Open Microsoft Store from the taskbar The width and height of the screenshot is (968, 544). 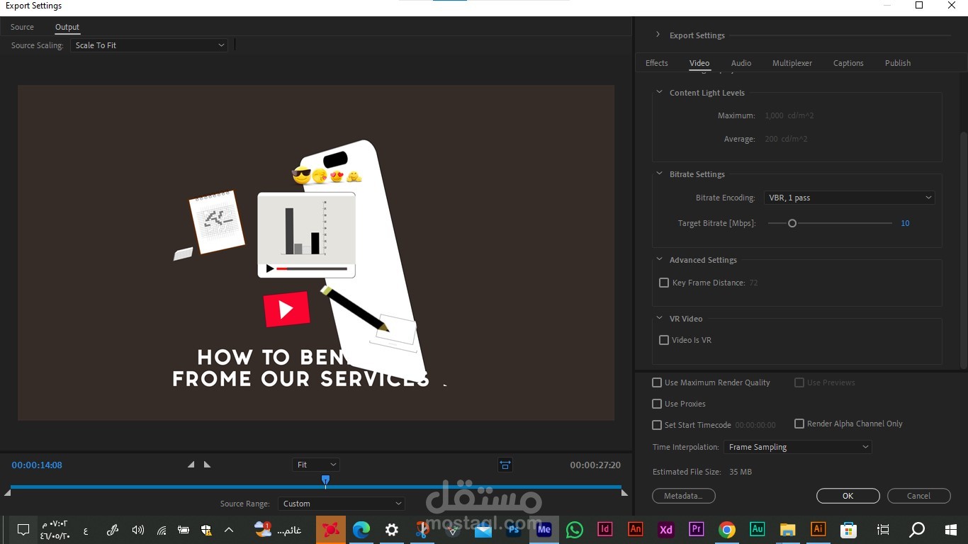849,529
